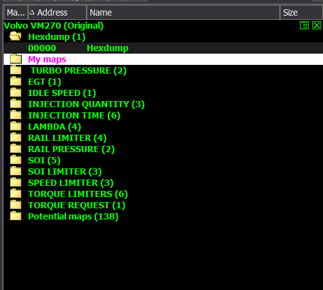
Task: Click the My maps folder icon
Action: (x=16, y=59)
